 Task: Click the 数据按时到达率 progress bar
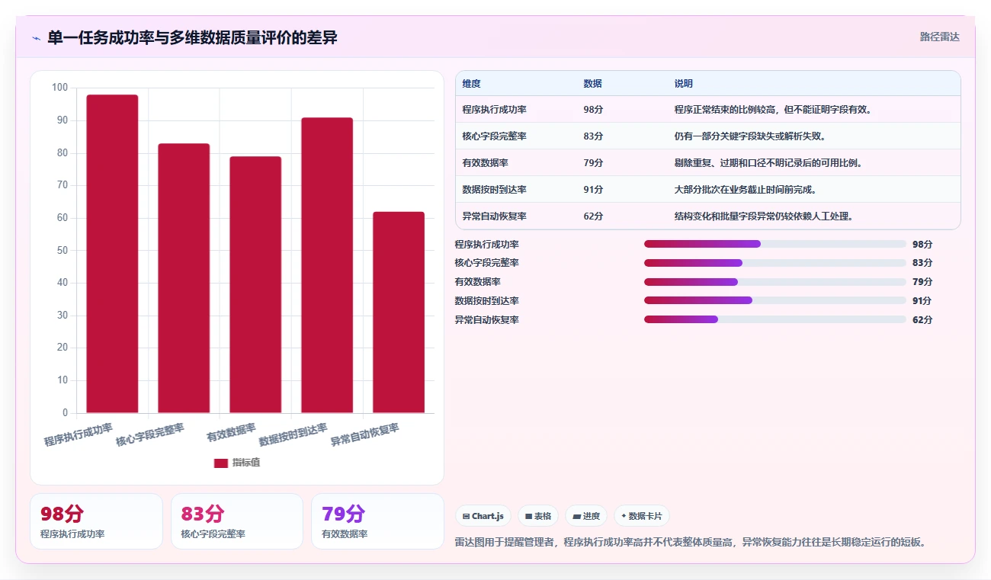pos(775,300)
